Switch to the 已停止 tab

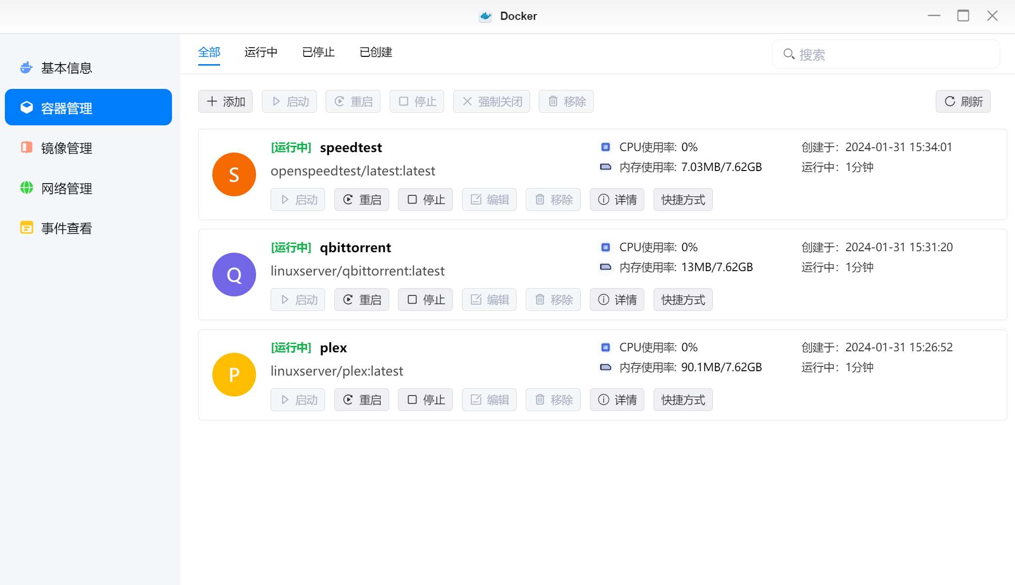(x=318, y=52)
